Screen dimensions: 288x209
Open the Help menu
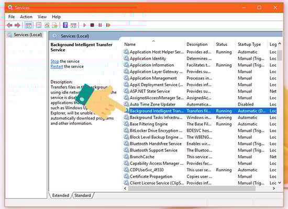point(57,17)
